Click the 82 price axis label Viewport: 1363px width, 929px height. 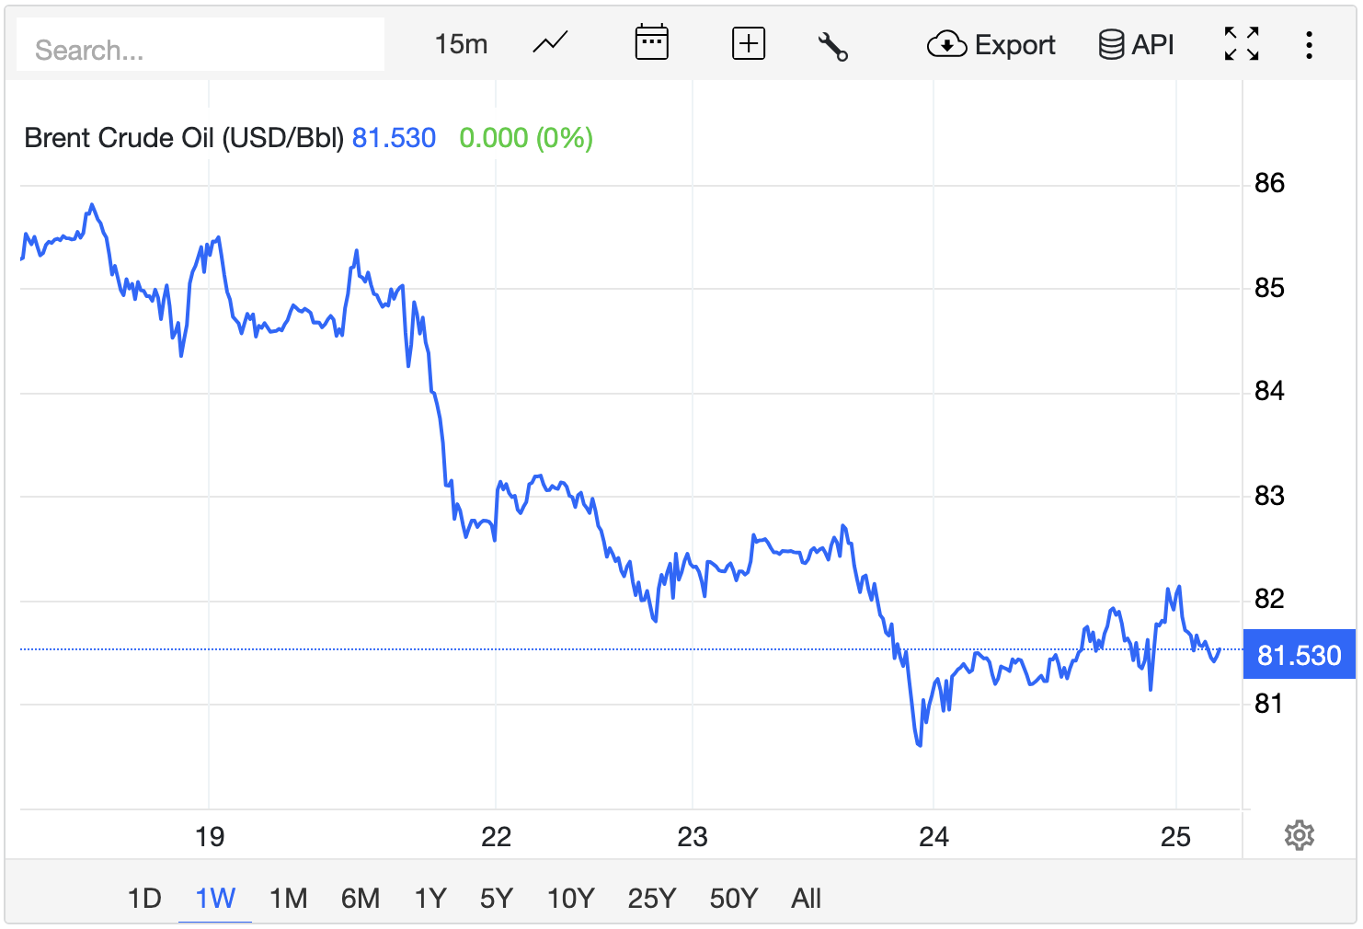point(1269,599)
